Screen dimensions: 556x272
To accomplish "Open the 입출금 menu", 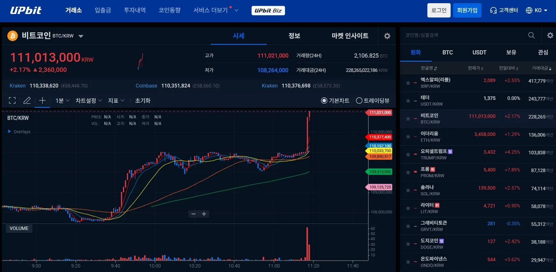I will click(103, 10).
